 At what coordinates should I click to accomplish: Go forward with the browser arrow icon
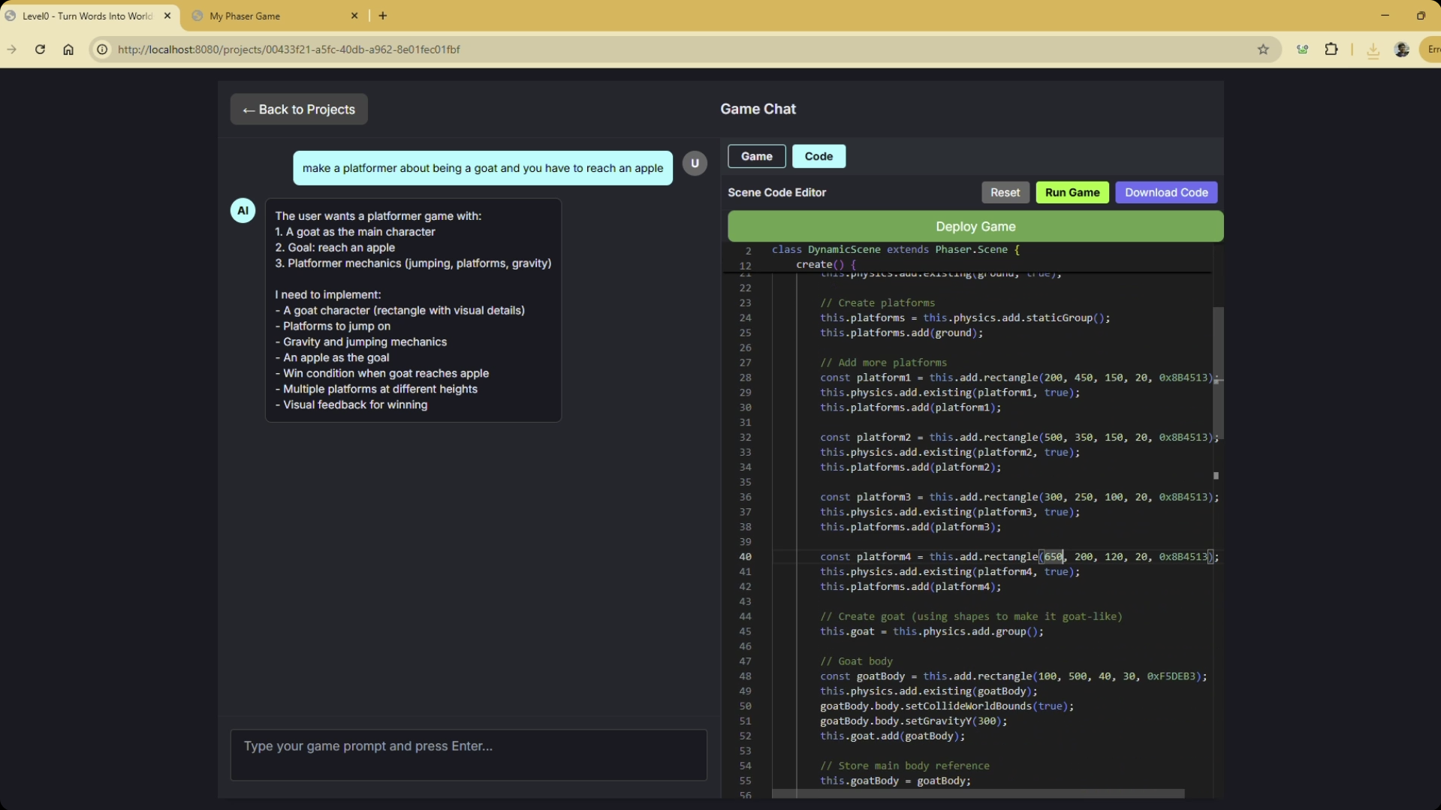12,50
